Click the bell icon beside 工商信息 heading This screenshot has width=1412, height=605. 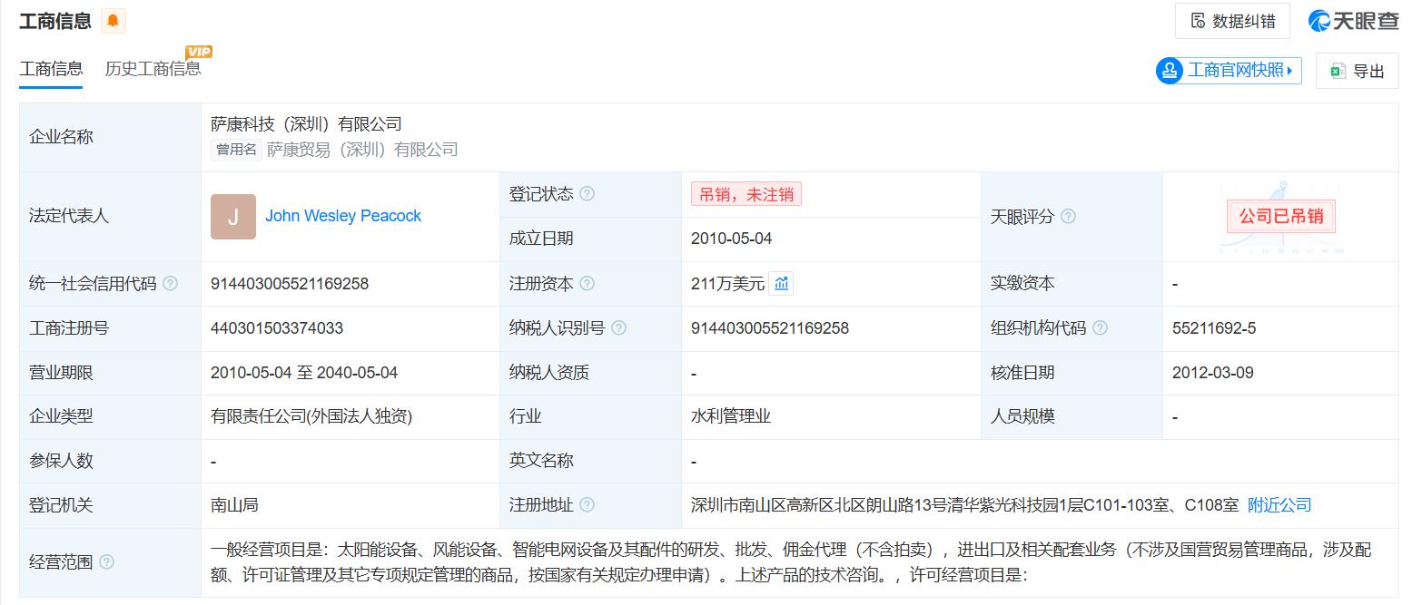pos(113,20)
